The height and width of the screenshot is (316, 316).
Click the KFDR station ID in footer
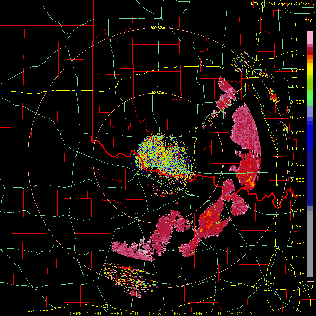197,314
